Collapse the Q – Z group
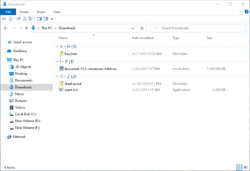This screenshot has height=171, width=250. click(57, 76)
